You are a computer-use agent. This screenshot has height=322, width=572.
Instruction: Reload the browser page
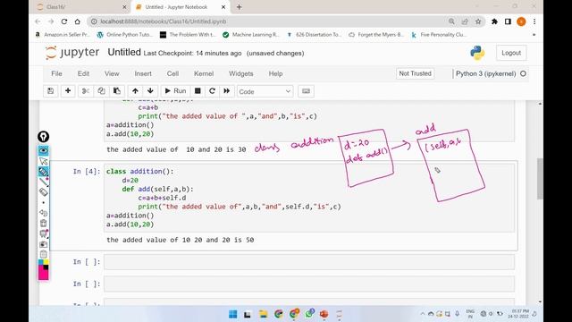[x=64, y=21]
